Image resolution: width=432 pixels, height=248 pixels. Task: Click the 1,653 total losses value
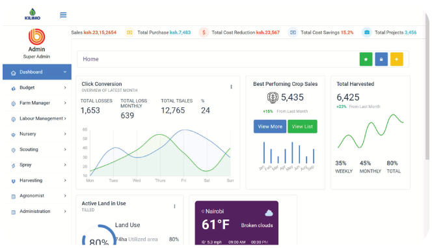point(90,111)
